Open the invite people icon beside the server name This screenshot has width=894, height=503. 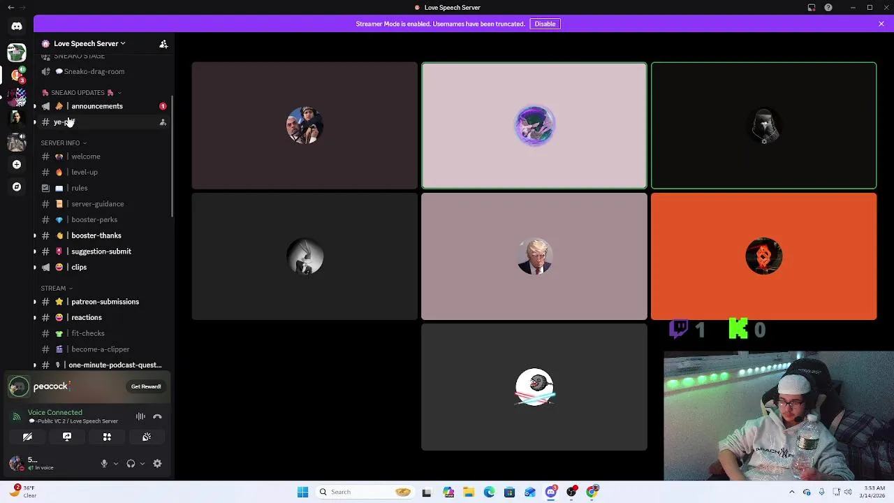163,43
